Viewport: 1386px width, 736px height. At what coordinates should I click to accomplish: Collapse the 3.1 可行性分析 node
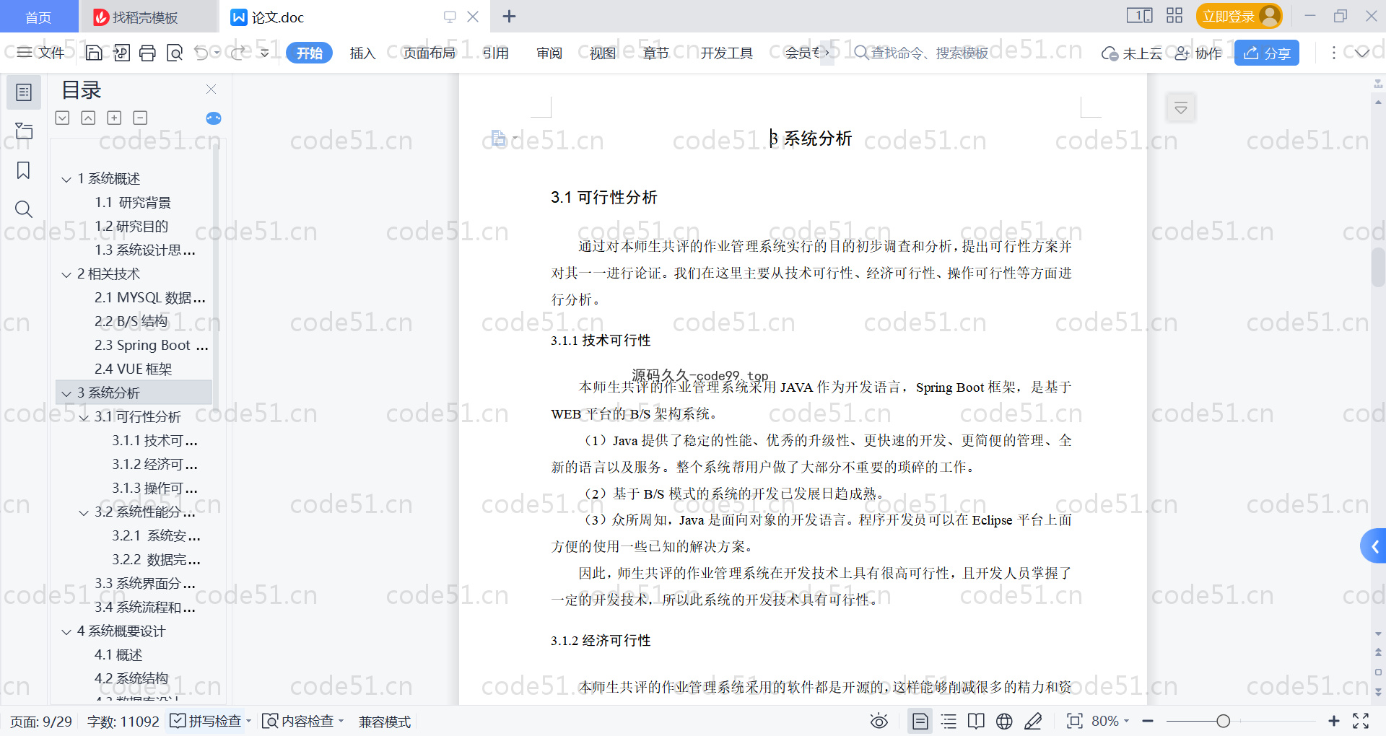click(x=84, y=417)
